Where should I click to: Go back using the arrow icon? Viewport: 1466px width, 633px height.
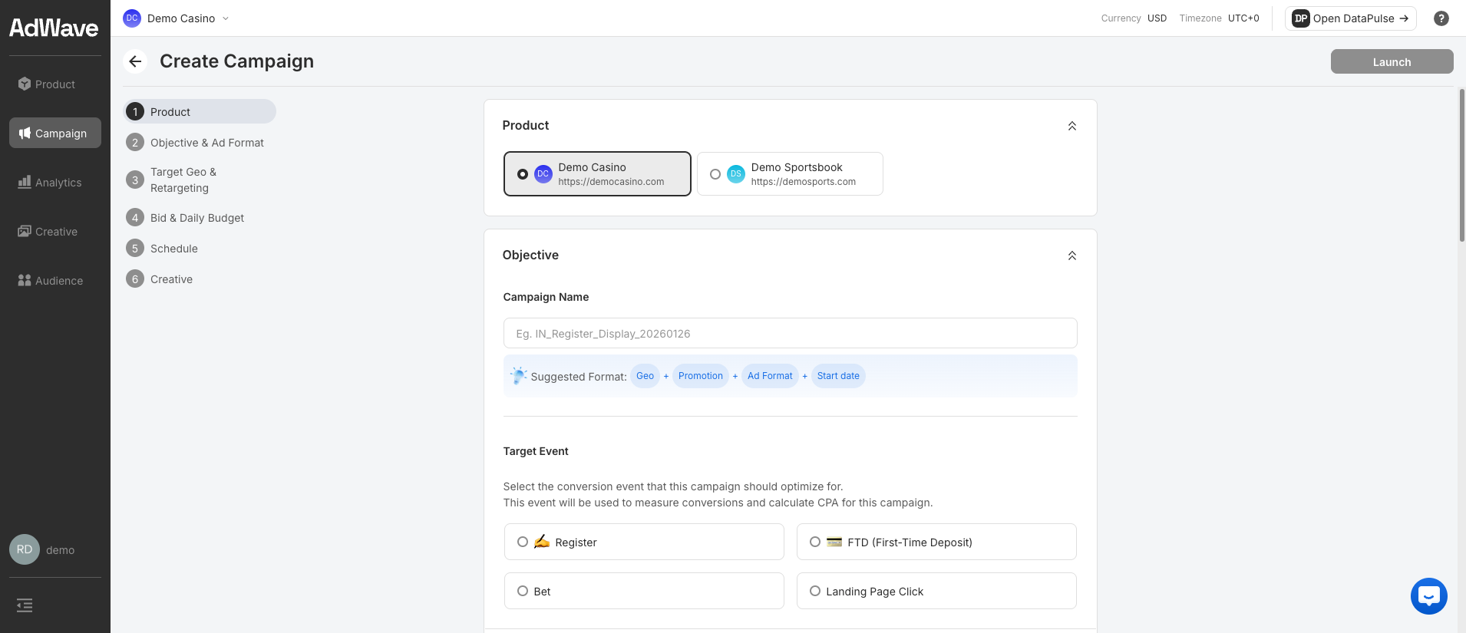coord(136,61)
